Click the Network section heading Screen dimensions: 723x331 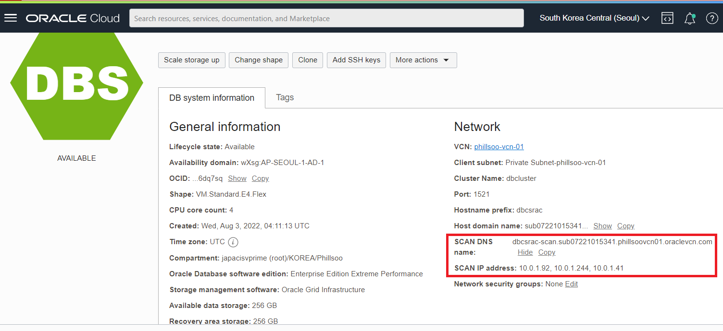tap(477, 127)
